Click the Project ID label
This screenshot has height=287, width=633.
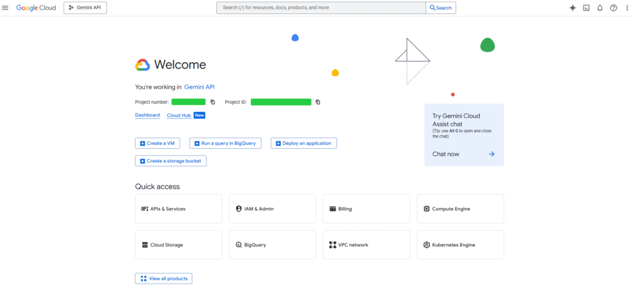point(236,102)
